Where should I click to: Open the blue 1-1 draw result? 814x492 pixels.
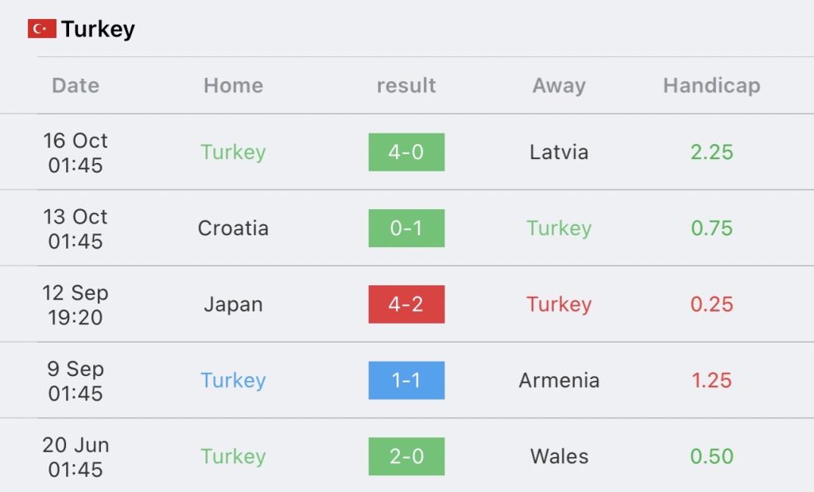pyautogui.click(x=406, y=381)
